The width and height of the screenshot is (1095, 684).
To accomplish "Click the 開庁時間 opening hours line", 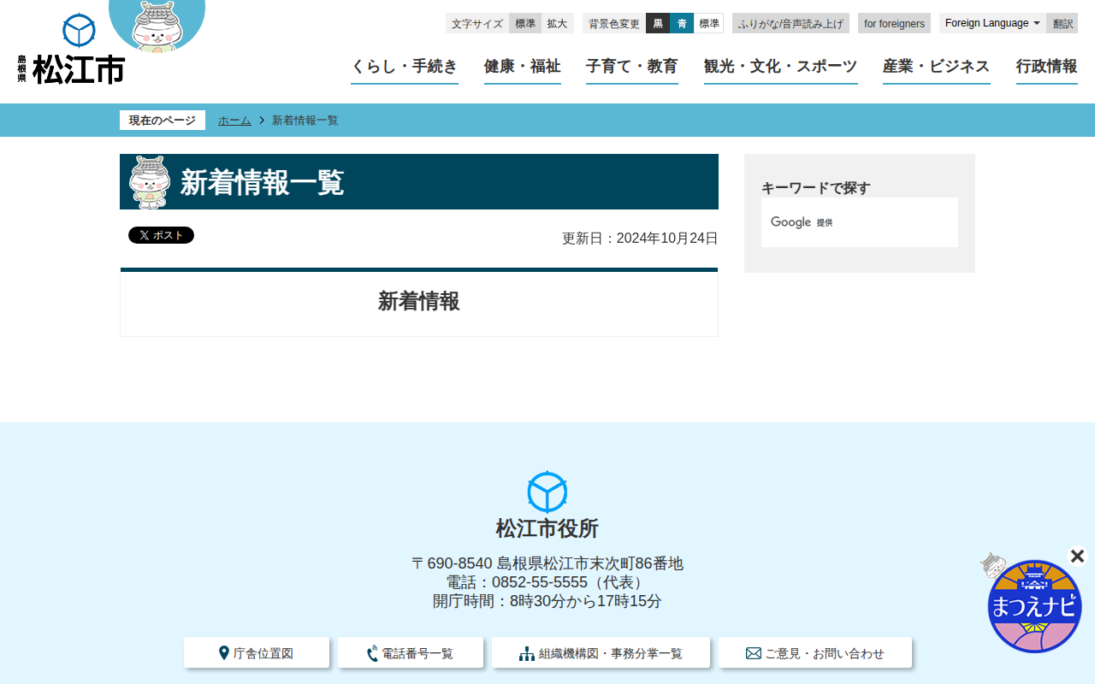I will click(x=547, y=601).
